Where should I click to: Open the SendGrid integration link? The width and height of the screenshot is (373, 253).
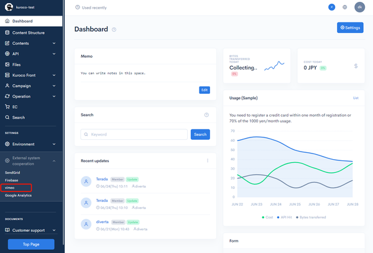[x=12, y=173]
